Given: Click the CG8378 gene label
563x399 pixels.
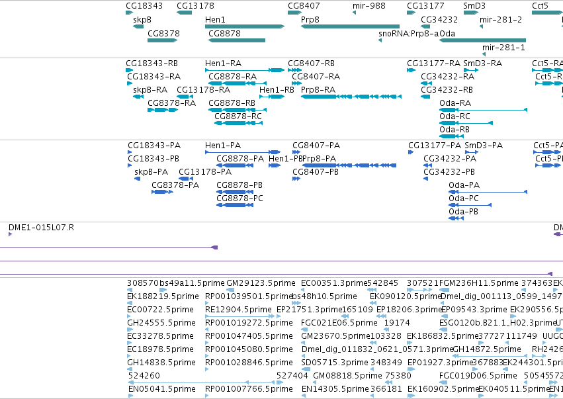Looking at the screenshot, I should [163, 33].
